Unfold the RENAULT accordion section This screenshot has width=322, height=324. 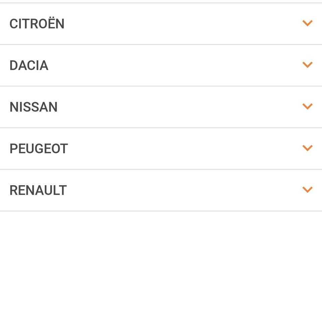(161, 191)
